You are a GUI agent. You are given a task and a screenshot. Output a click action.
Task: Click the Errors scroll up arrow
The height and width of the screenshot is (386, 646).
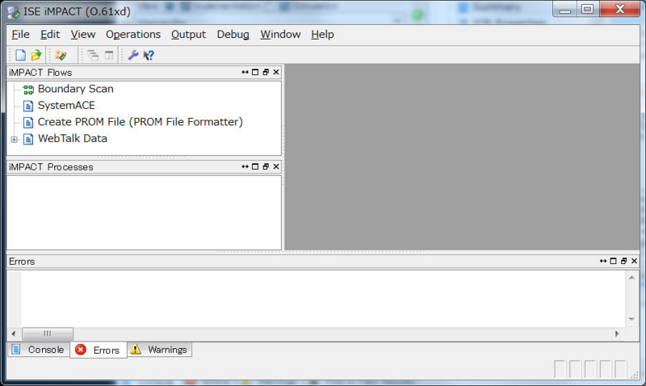pyautogui.click(x=631, y=278)
